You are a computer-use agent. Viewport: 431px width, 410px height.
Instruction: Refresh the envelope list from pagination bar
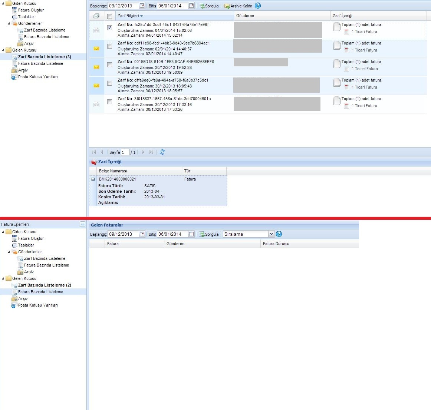(x=162, y=152)
